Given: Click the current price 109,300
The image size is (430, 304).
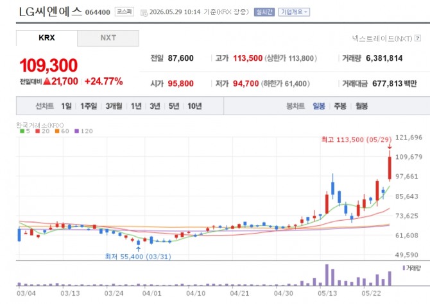Looking at the screenshot, I should (x=49, y=66).
